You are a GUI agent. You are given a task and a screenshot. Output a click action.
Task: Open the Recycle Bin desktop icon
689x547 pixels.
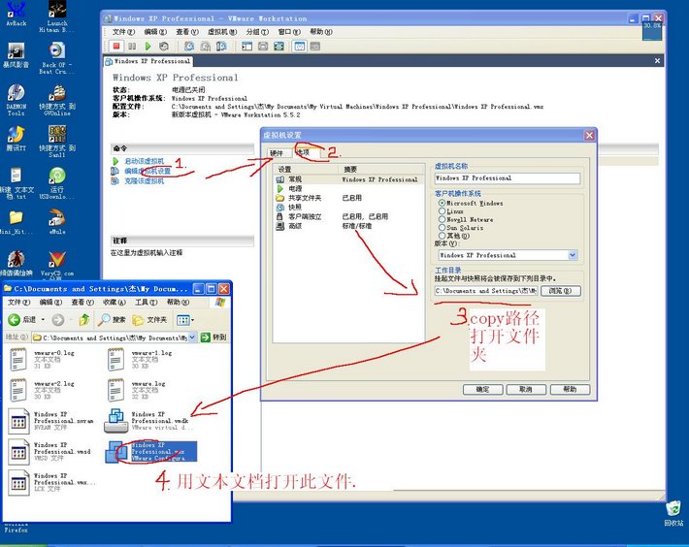673,508
